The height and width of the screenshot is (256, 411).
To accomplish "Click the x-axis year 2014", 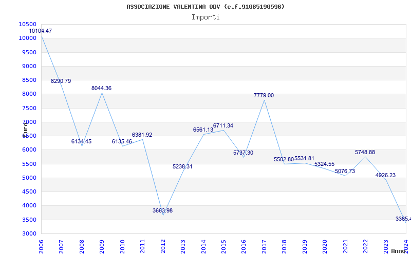I will tap(203, 246).
